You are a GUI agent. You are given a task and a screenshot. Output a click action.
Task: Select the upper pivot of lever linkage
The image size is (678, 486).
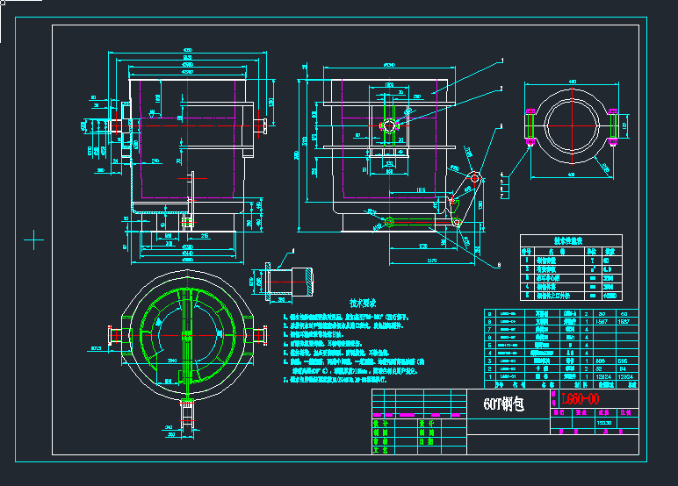point(474,178)
